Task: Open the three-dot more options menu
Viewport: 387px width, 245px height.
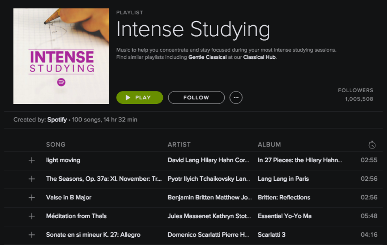Action: pos(236,97)
